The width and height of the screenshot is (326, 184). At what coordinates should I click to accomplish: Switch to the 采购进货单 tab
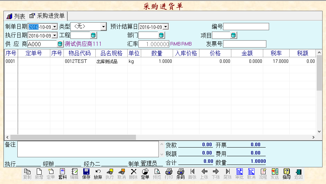(x=47, y=16)
